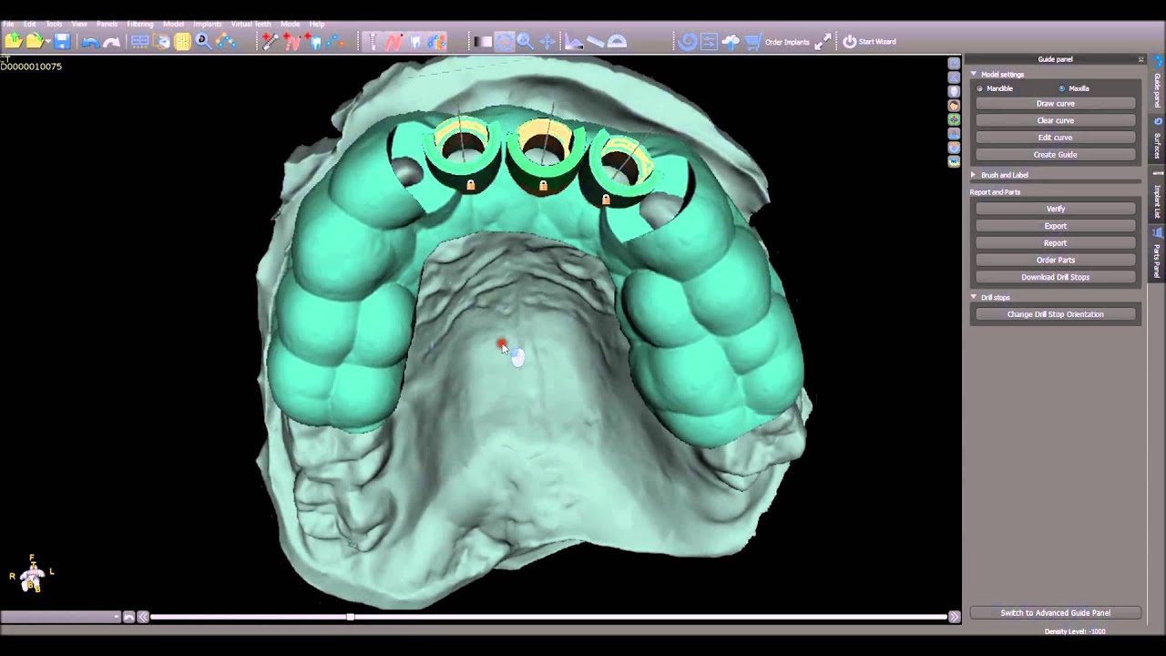Open the File menu
Viewport: 1166px width, 656px height.
[8, 24]
